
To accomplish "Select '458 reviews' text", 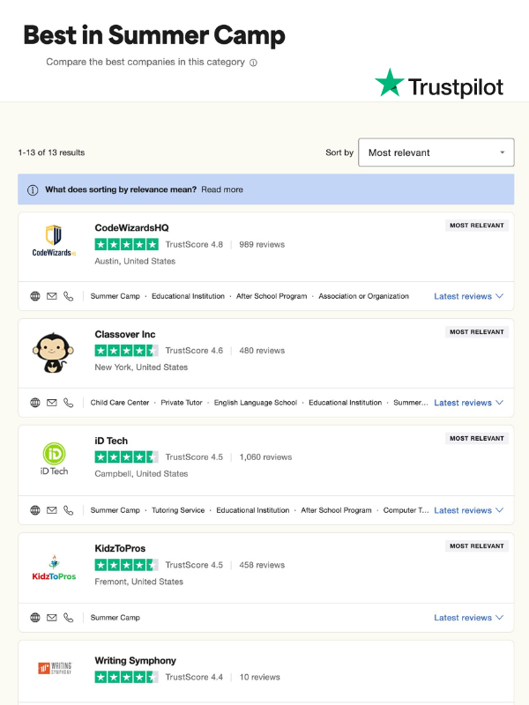I will [x=262, y=565].
